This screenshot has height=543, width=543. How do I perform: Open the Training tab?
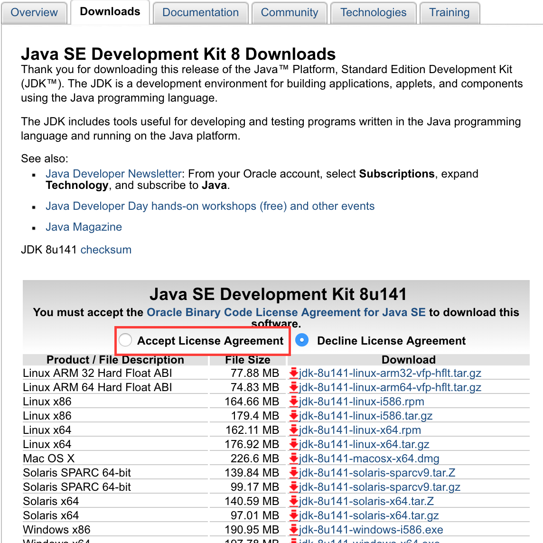(449, 13)
